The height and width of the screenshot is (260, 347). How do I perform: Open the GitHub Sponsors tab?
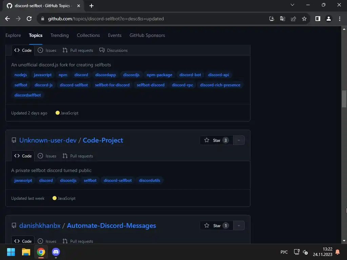147,35
